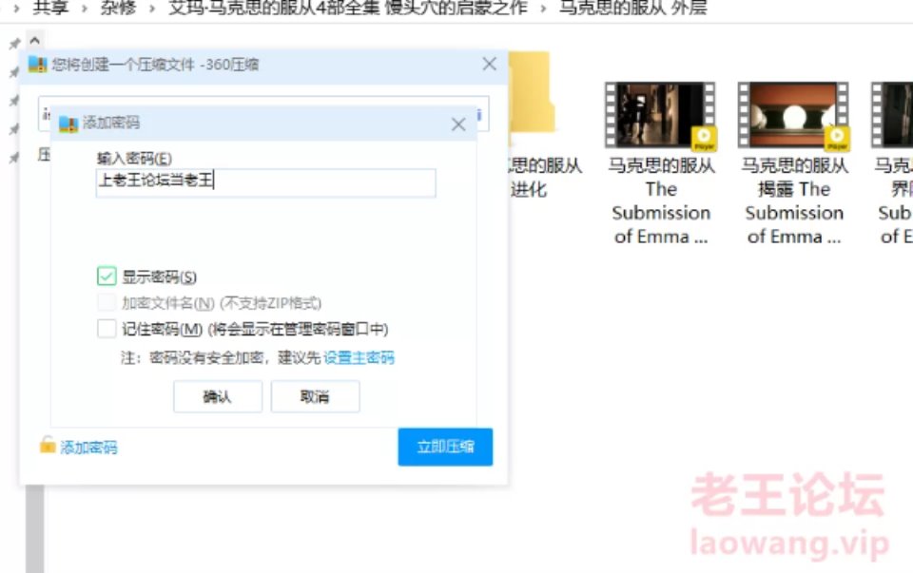The width and height of the screenshot is (913, 573).
Task: Check the 显示密码 checkbox
Action: tap(107, 277)
